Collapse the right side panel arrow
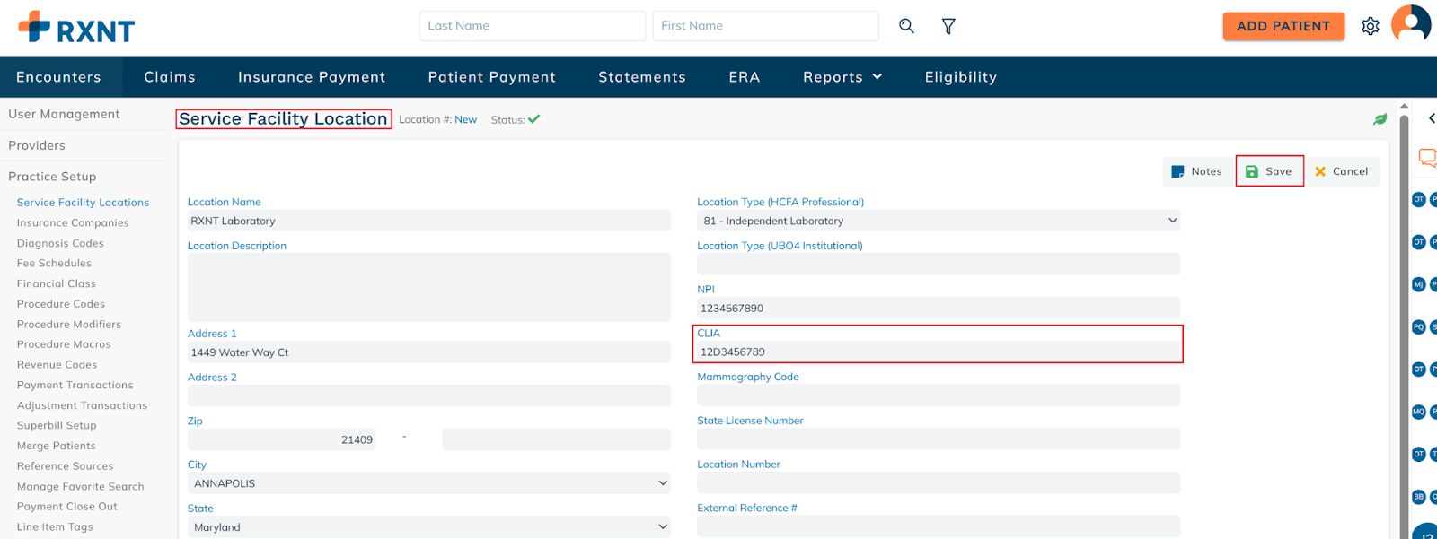 click(x=1431, y=118)
